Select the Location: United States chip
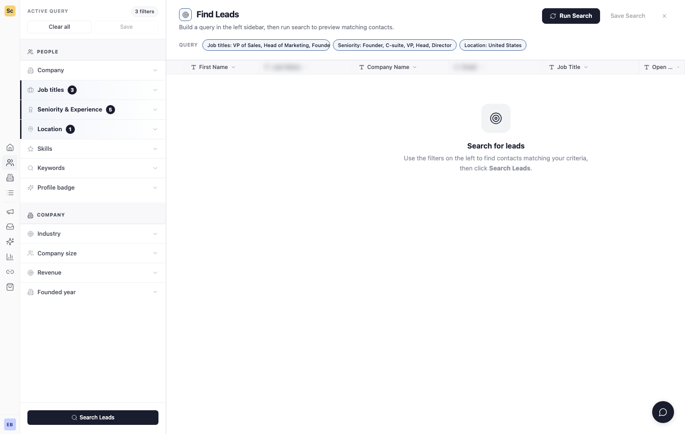The image size is (685, 434). coord(493,45)
